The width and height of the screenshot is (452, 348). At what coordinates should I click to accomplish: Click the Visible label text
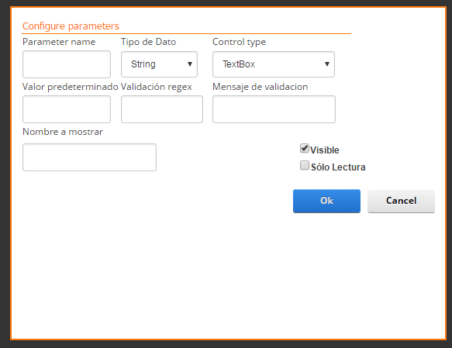(x=325, y=150)
